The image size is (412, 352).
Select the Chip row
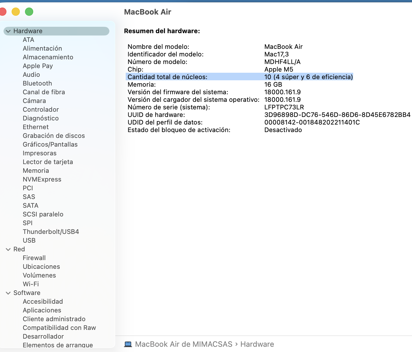click(x=210, y=70)
